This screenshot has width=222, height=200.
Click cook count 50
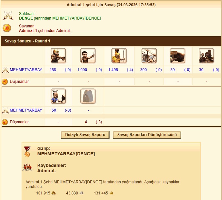[x=54, y=110]
